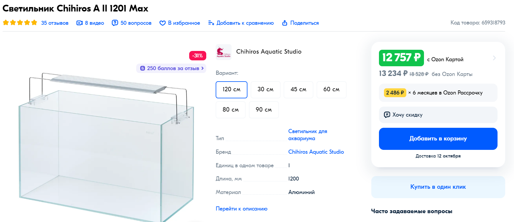
Task: Follow the Перейти к описанию link
Action: click(242, 209)
